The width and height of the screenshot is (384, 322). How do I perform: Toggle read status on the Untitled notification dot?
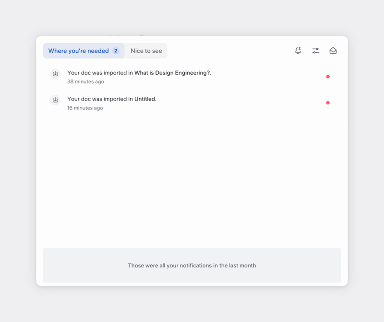[327, 102]
